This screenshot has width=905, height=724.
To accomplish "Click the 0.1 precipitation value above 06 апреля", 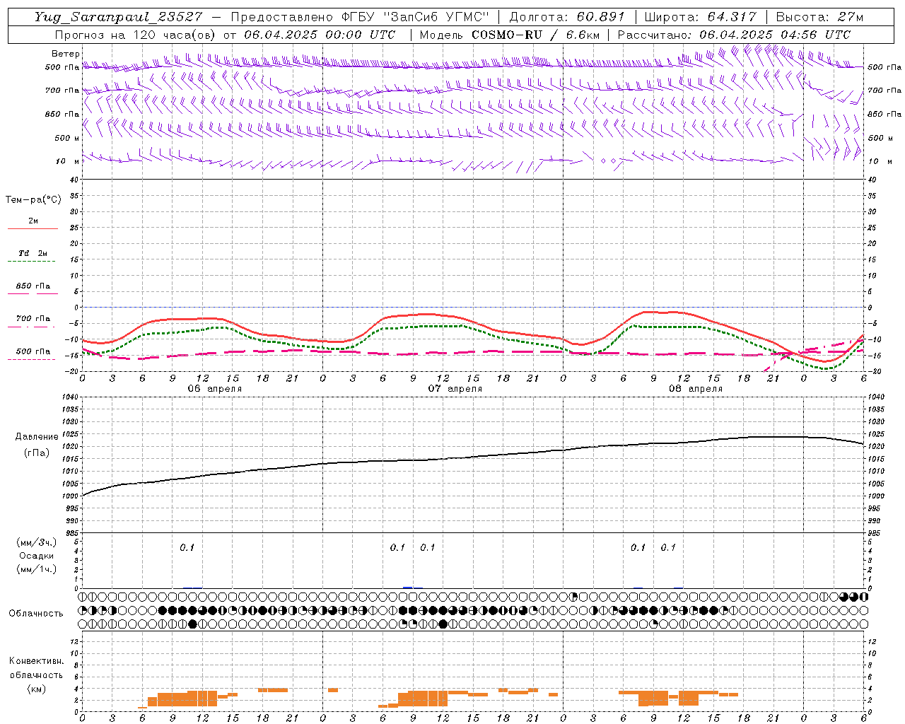I will point(187,548).
